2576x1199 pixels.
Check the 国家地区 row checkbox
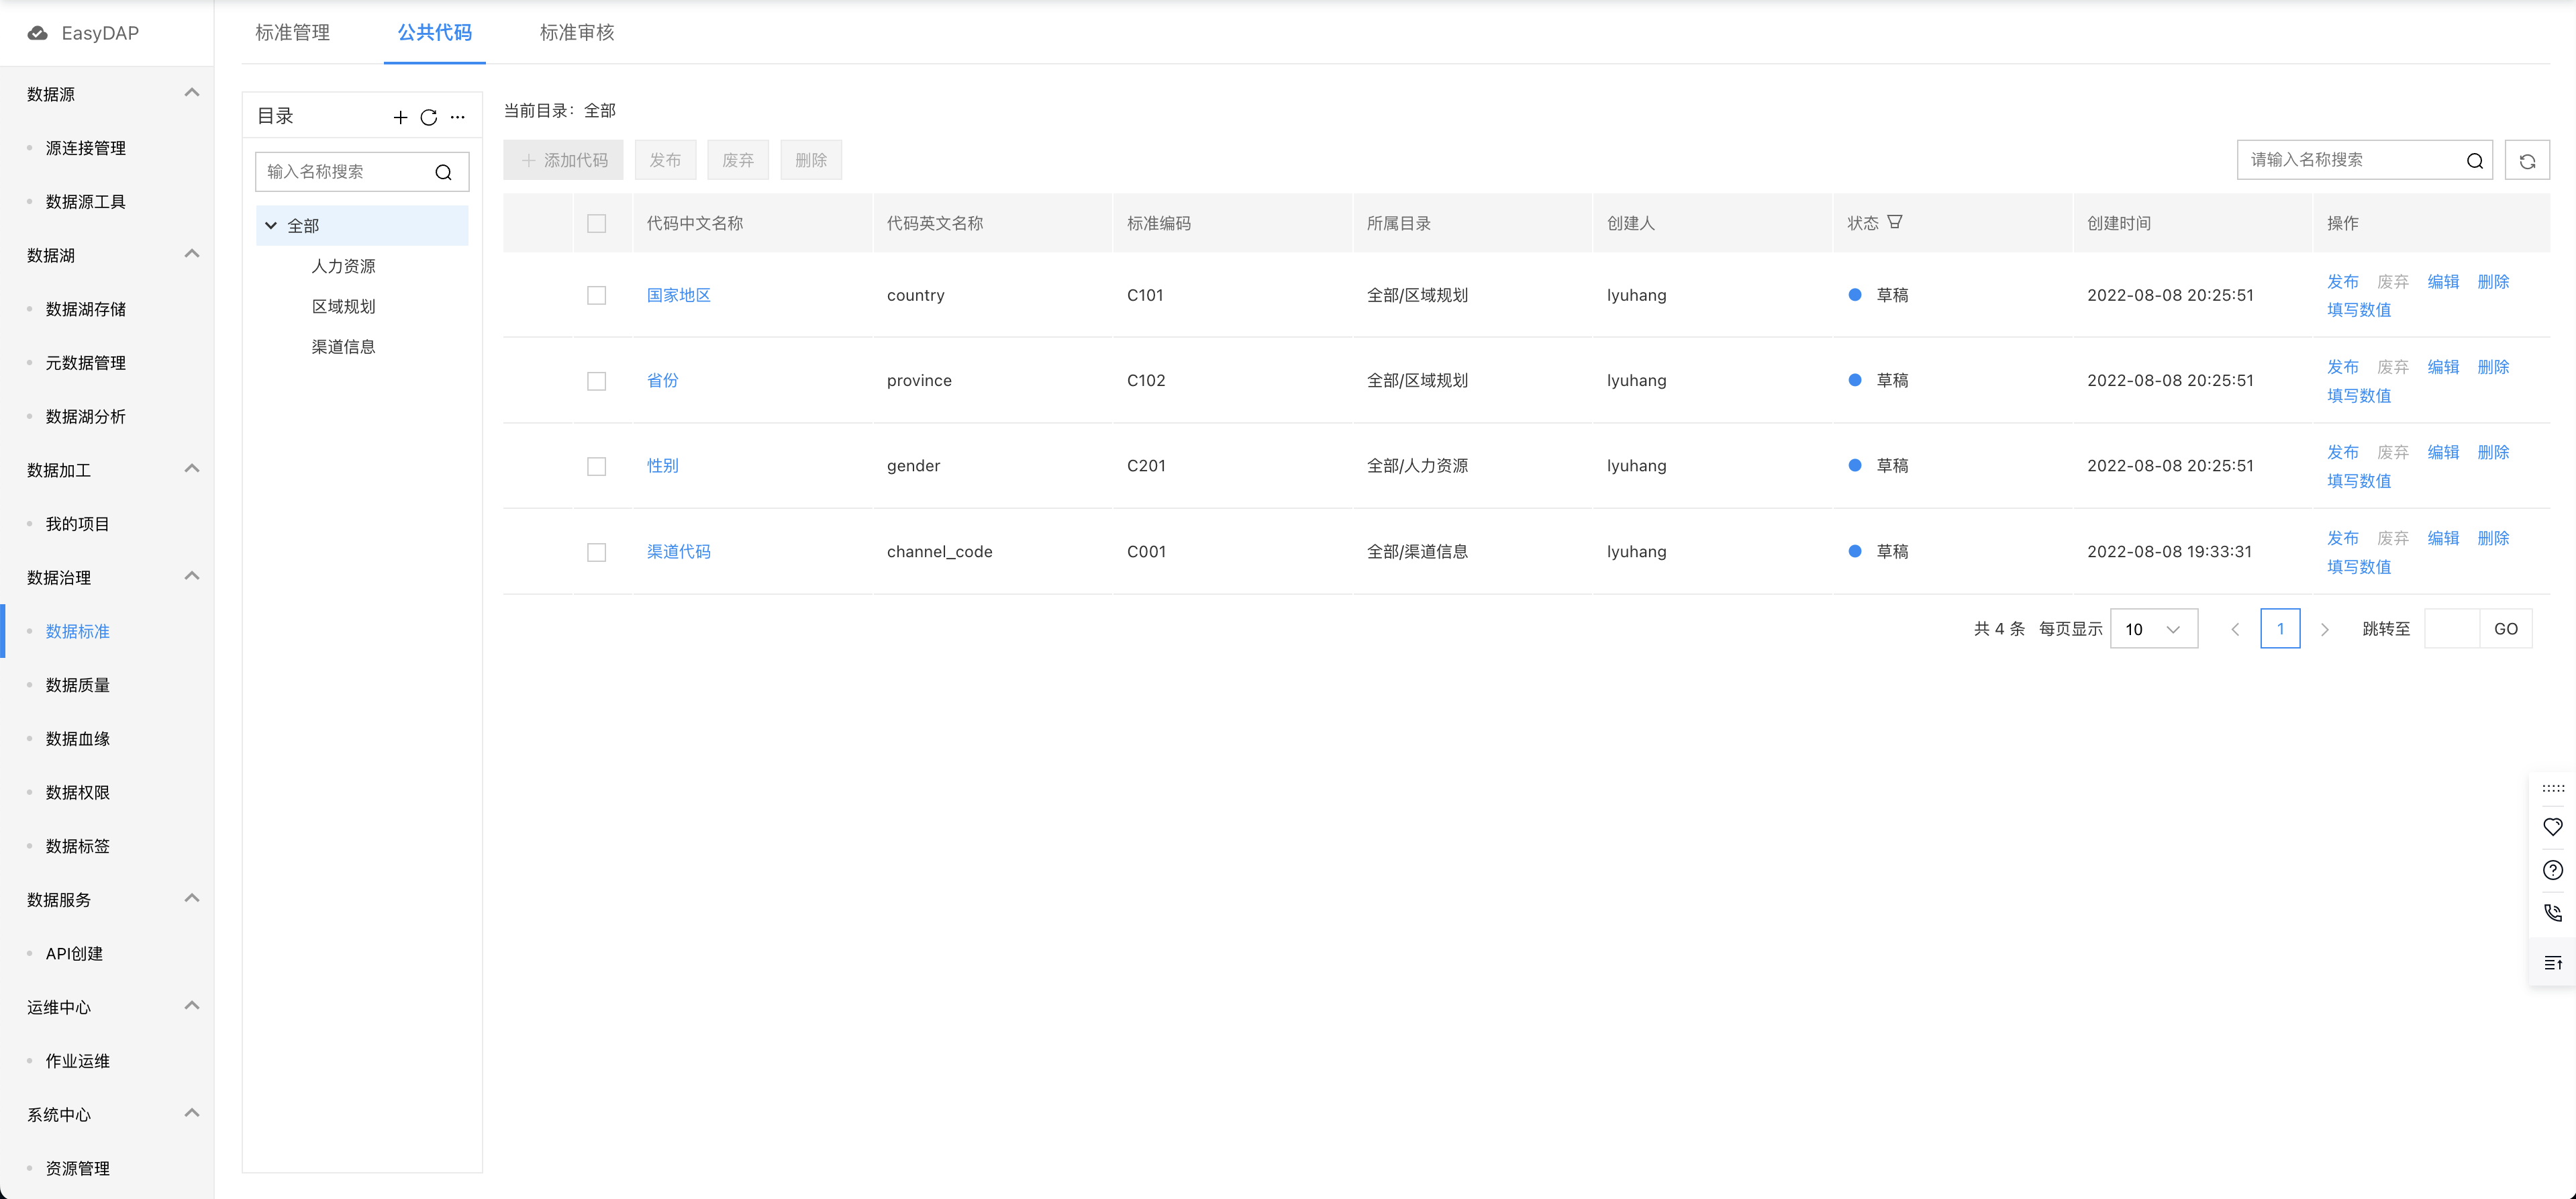597,296
